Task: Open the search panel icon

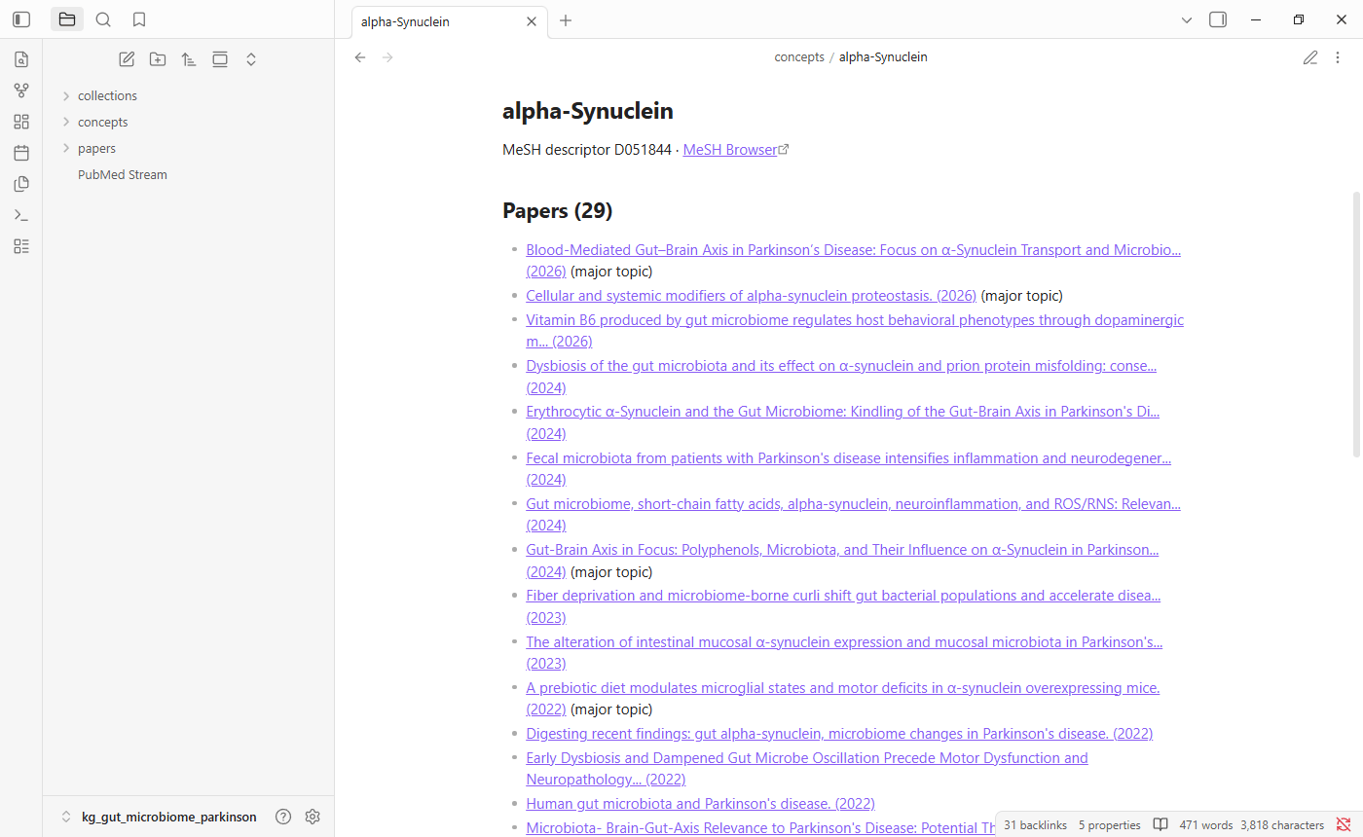Action: click(x=103, y=19)
